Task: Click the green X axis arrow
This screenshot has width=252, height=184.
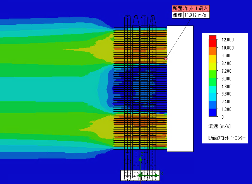Action: [x=154, y=175]
